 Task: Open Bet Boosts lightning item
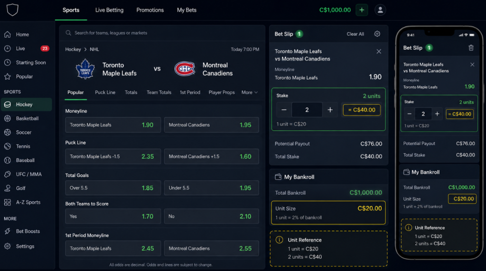pos(27,231)
